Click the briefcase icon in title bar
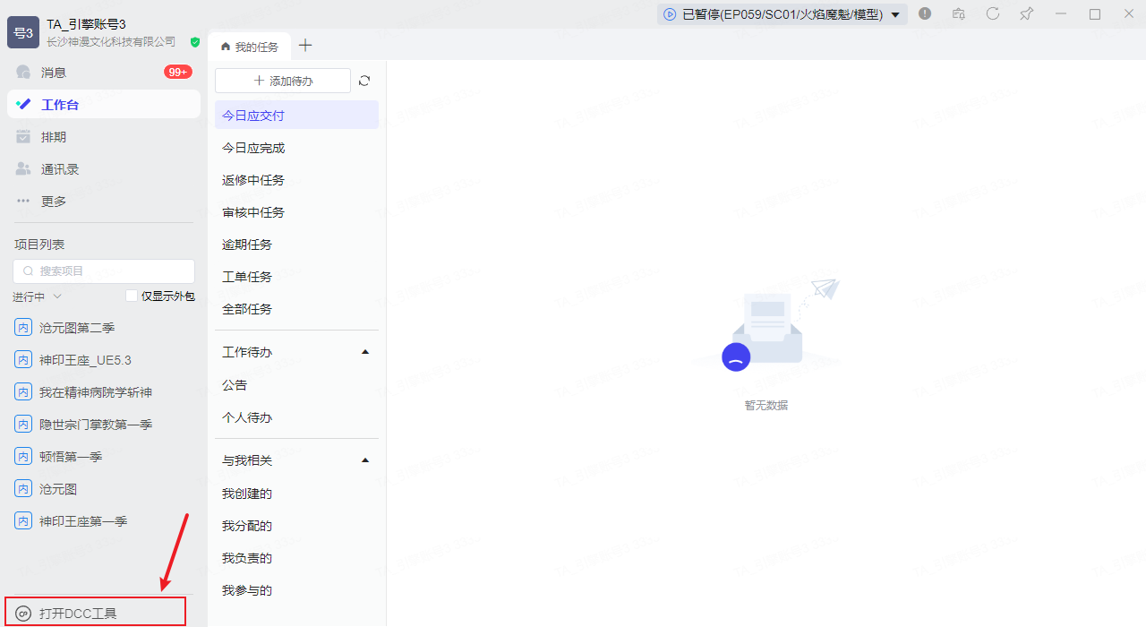This screenshot has width=1146, height=627. (959, 13)
